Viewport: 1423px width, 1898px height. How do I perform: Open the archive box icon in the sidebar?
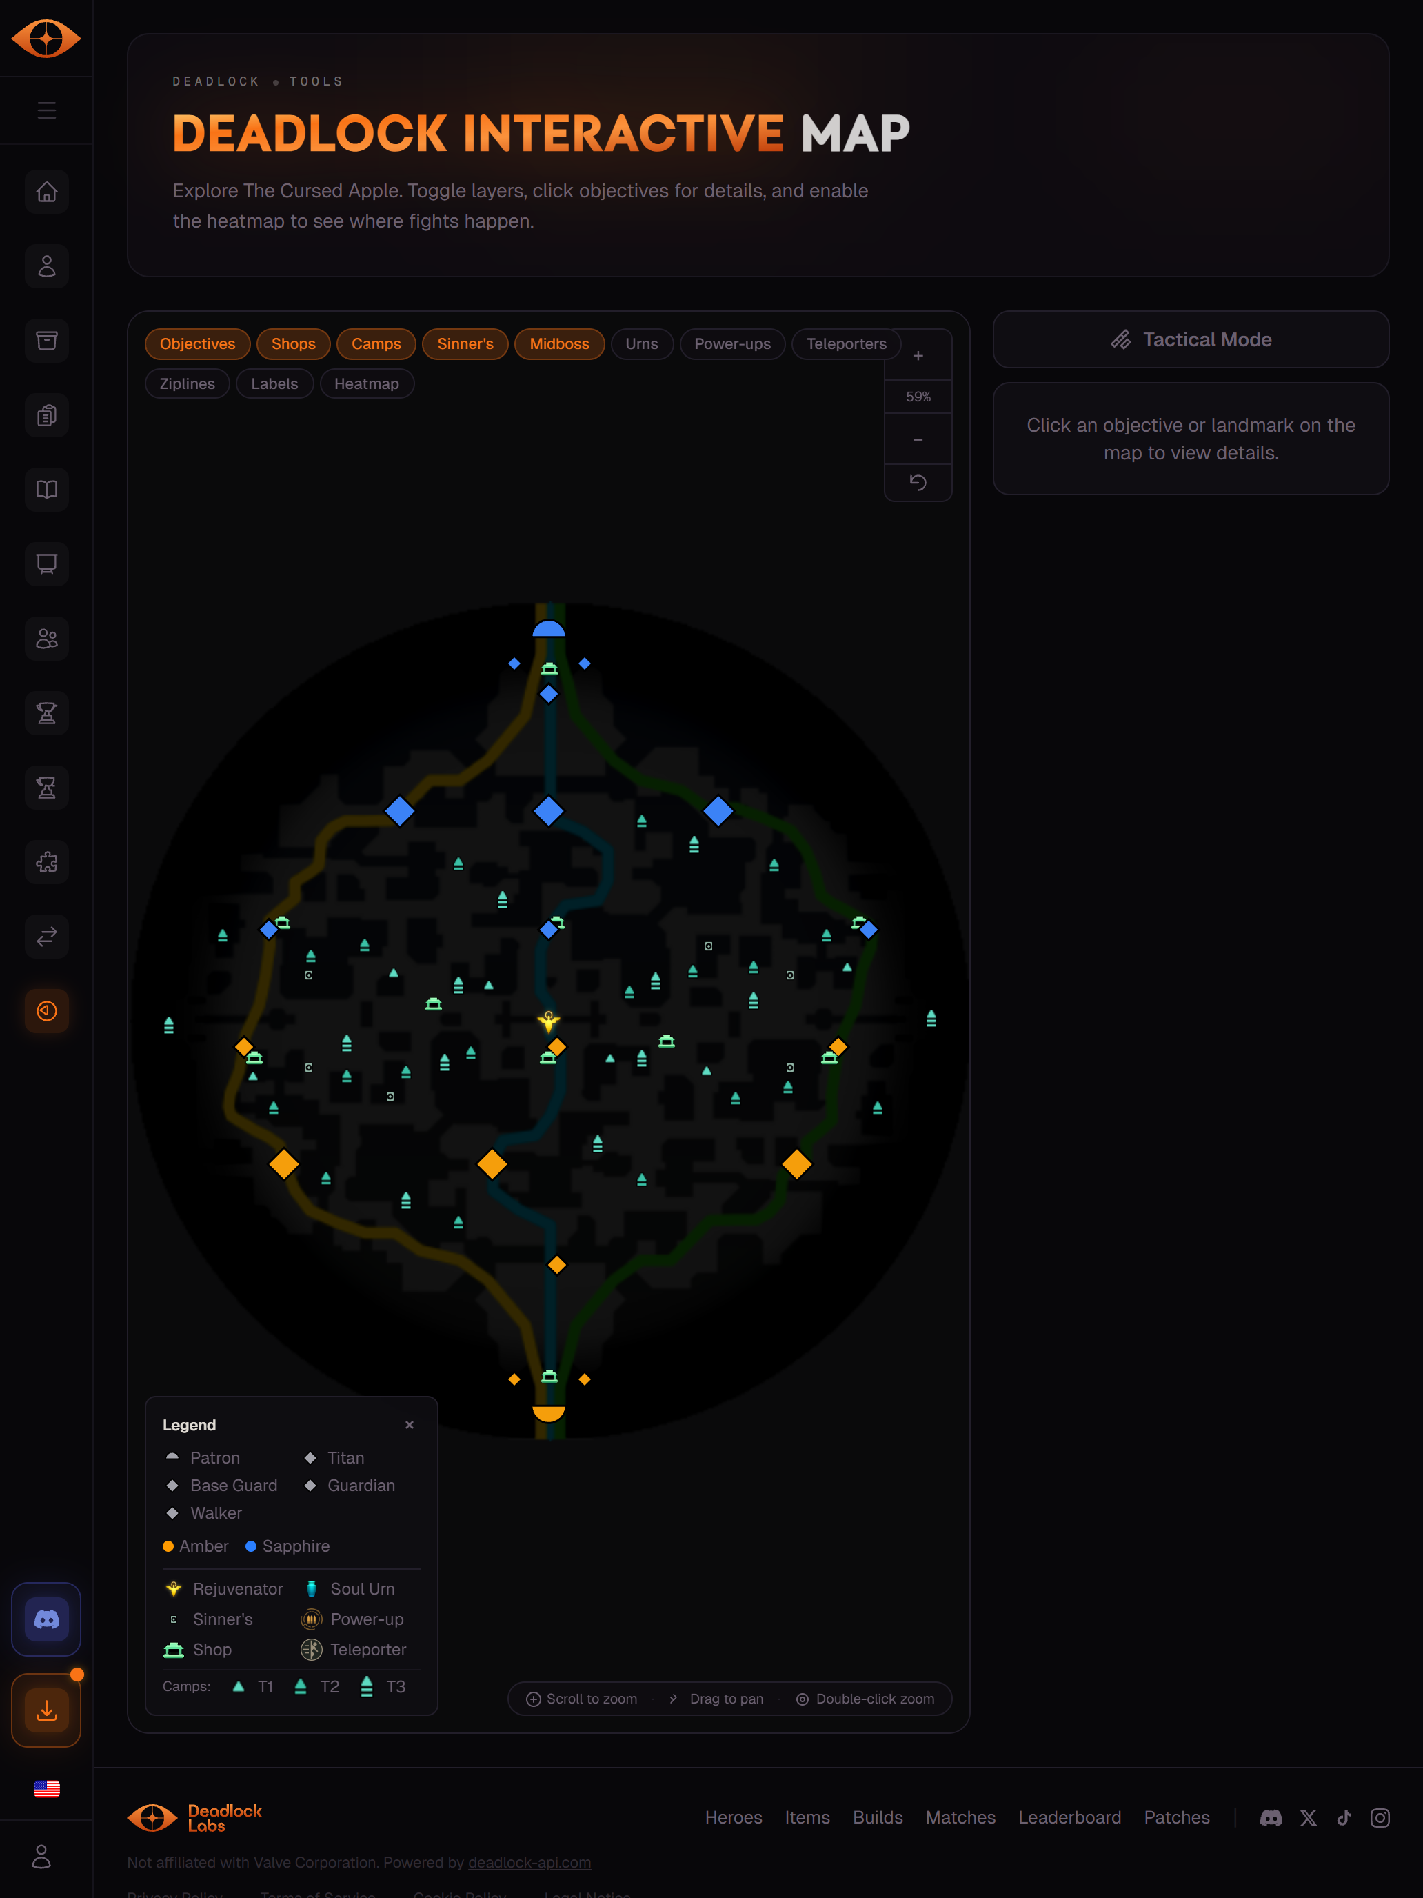pos(46,341)
